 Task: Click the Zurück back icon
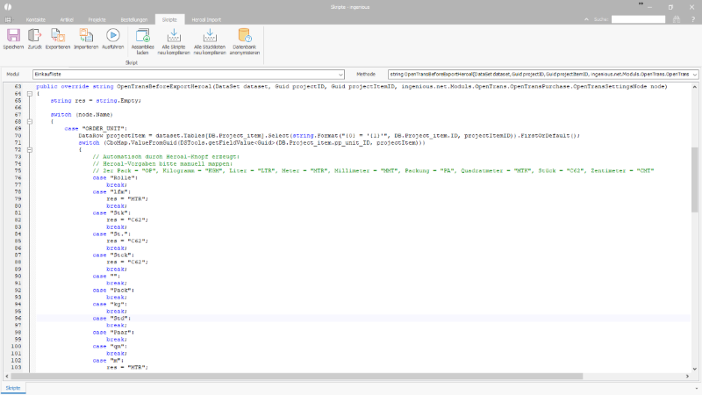coord(34,35)
